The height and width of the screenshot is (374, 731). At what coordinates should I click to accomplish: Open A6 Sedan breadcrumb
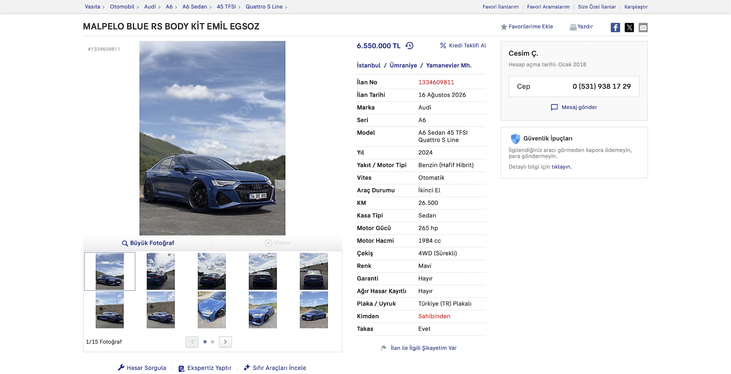tap(195, 6)
